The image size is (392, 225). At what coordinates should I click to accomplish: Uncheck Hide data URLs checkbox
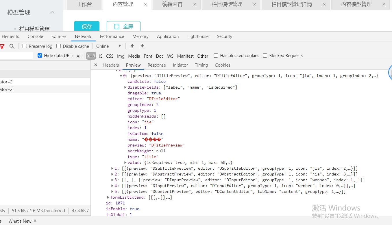tap(40, 56)
